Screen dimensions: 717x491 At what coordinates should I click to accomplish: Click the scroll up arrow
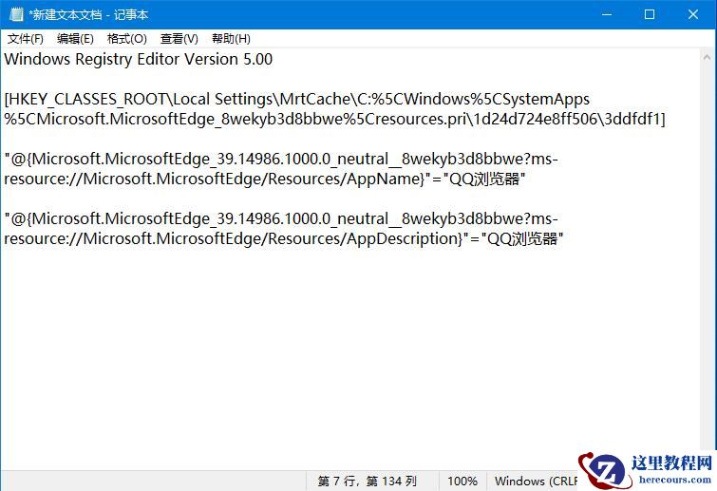click(707, 58)
